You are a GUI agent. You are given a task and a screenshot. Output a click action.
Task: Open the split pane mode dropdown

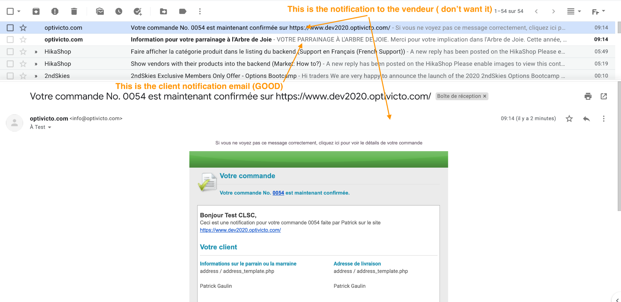[579, 11]
